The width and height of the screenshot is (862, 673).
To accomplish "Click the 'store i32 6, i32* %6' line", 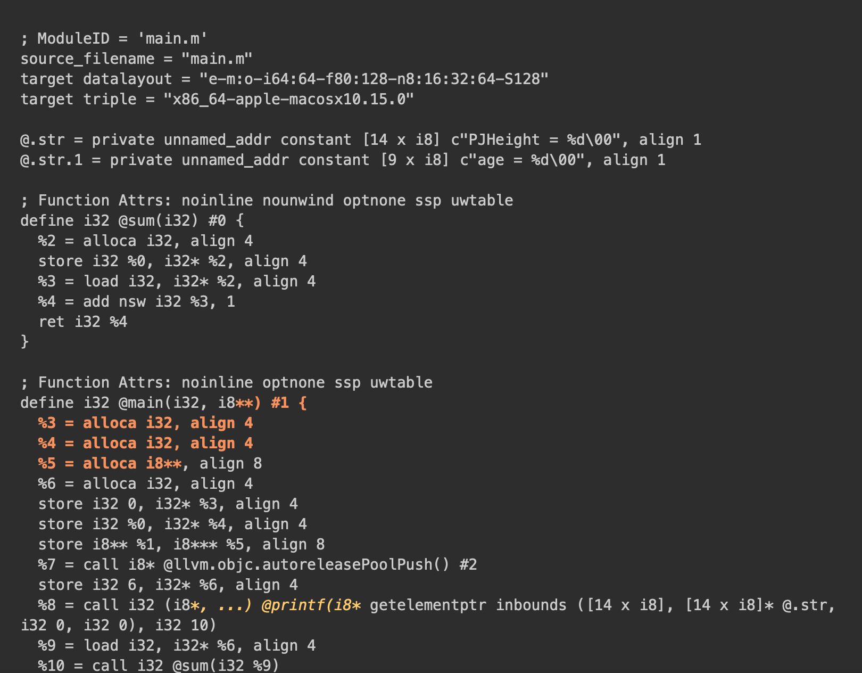I will pos(168,585).
